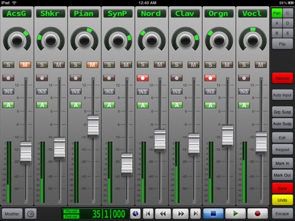Stop playback with the blue stop button
Image resolution: width=295 pixels, height=221 pixels.
213,214
